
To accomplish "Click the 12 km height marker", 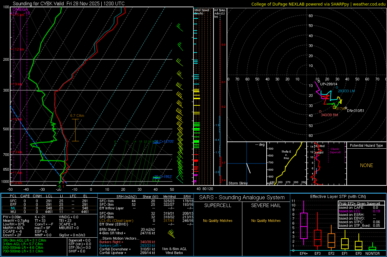I will pyautogui.click(x=19, y=50).
